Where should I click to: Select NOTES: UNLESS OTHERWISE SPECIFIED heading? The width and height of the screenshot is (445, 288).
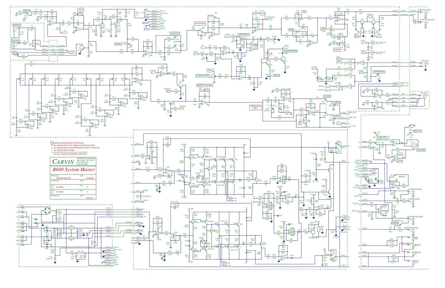pyautogui.click(x=71, y=154)
